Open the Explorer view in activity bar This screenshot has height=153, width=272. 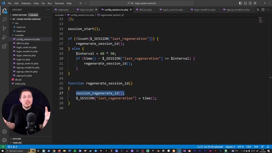(4, 11)
